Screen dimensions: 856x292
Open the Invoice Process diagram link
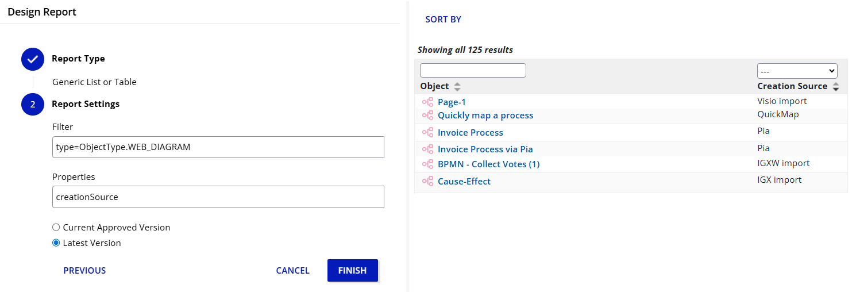(x=470, y=133)
